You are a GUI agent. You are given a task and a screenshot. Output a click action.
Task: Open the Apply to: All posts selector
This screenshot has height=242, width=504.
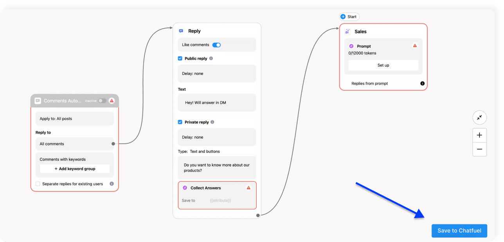tap(74, 118)
